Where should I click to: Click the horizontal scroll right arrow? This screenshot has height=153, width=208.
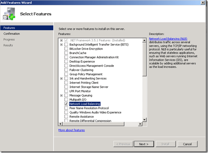(140, 124)
